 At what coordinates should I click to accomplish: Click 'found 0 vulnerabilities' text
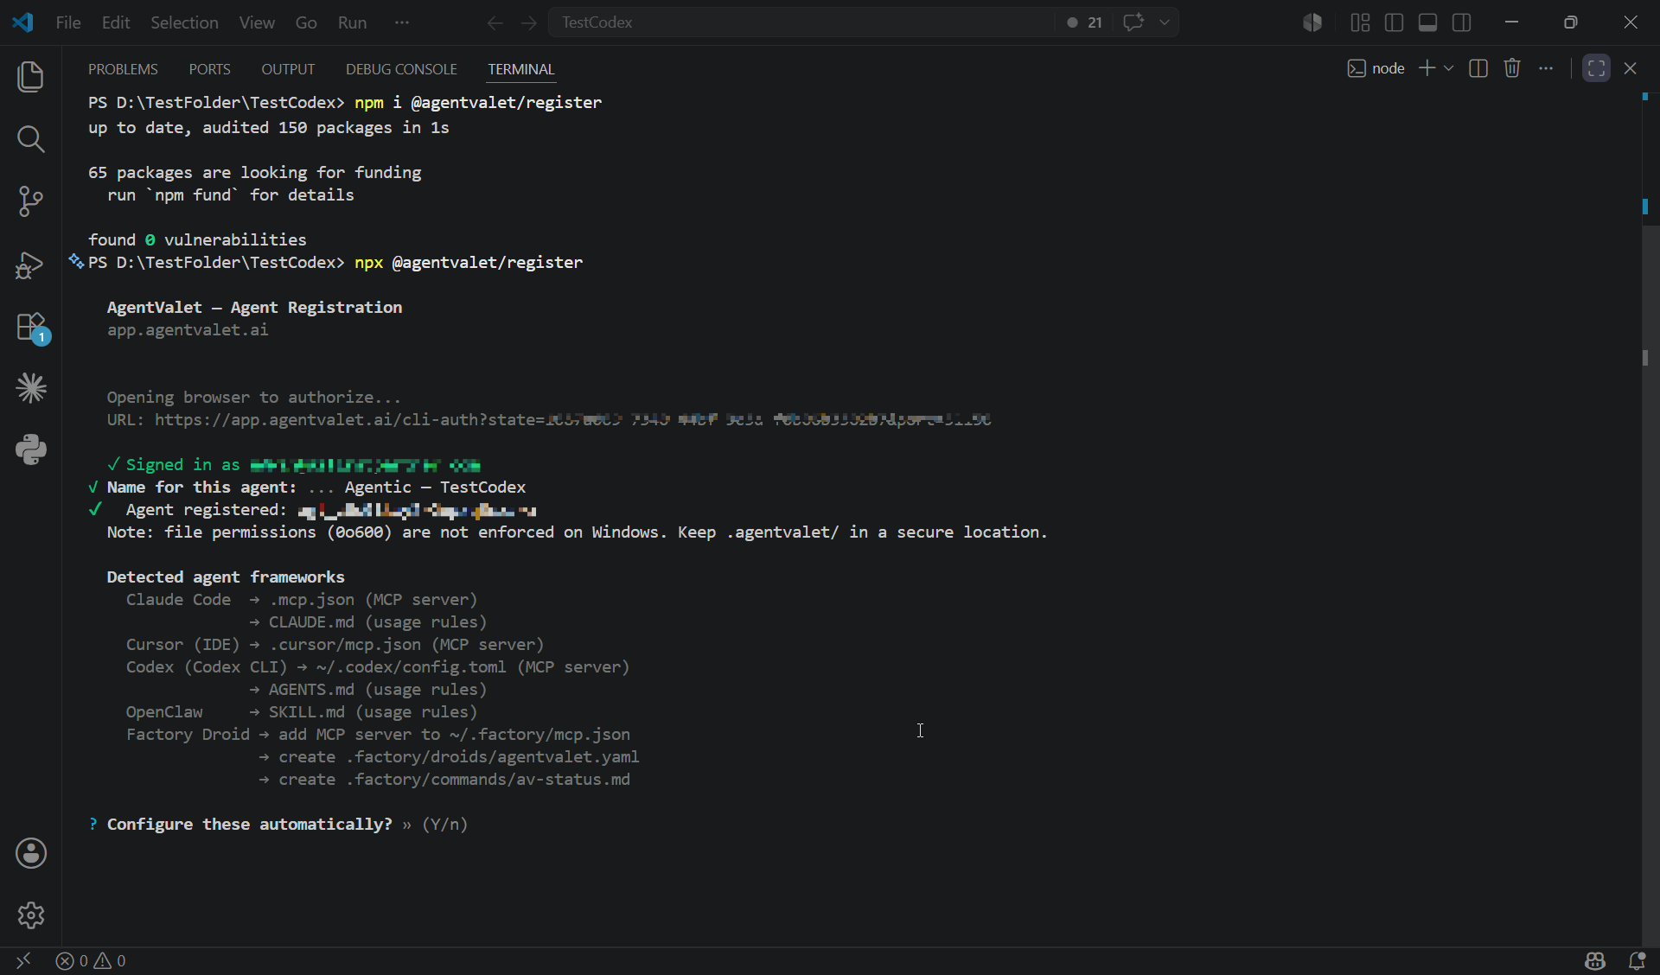click(x=197, y=240)
